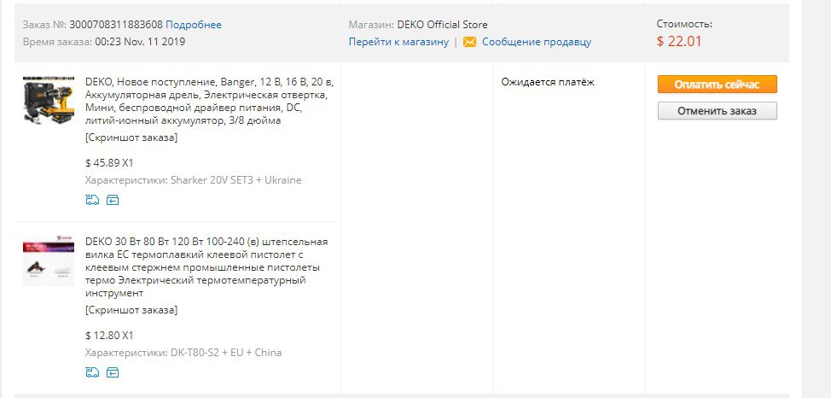This screenshot has width=831, height=398.
Task: Click the store name DEKO Official Store
Action: click(x=443, y=25)
